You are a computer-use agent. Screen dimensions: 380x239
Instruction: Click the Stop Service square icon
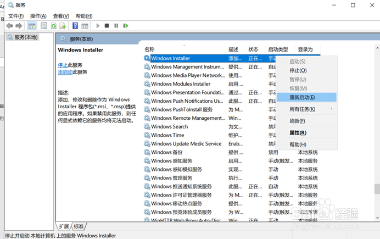[107, 25]
